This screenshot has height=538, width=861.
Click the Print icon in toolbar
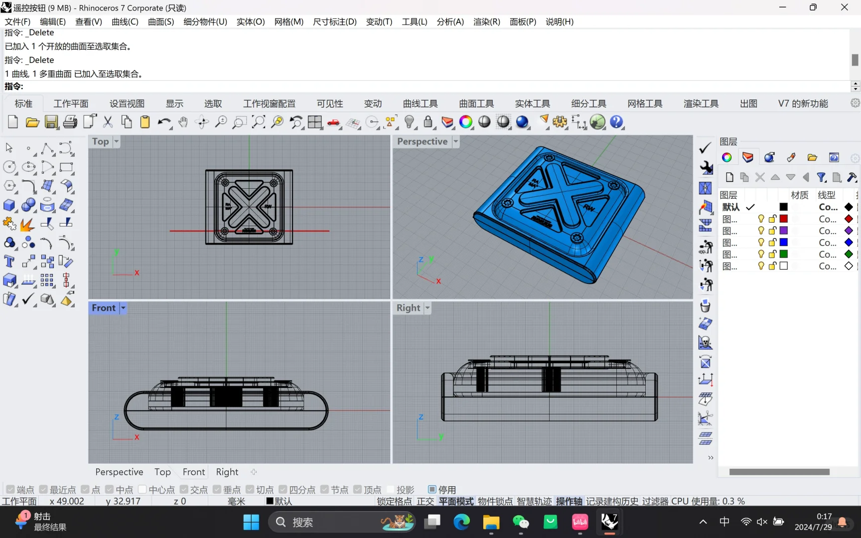point(70,122)
